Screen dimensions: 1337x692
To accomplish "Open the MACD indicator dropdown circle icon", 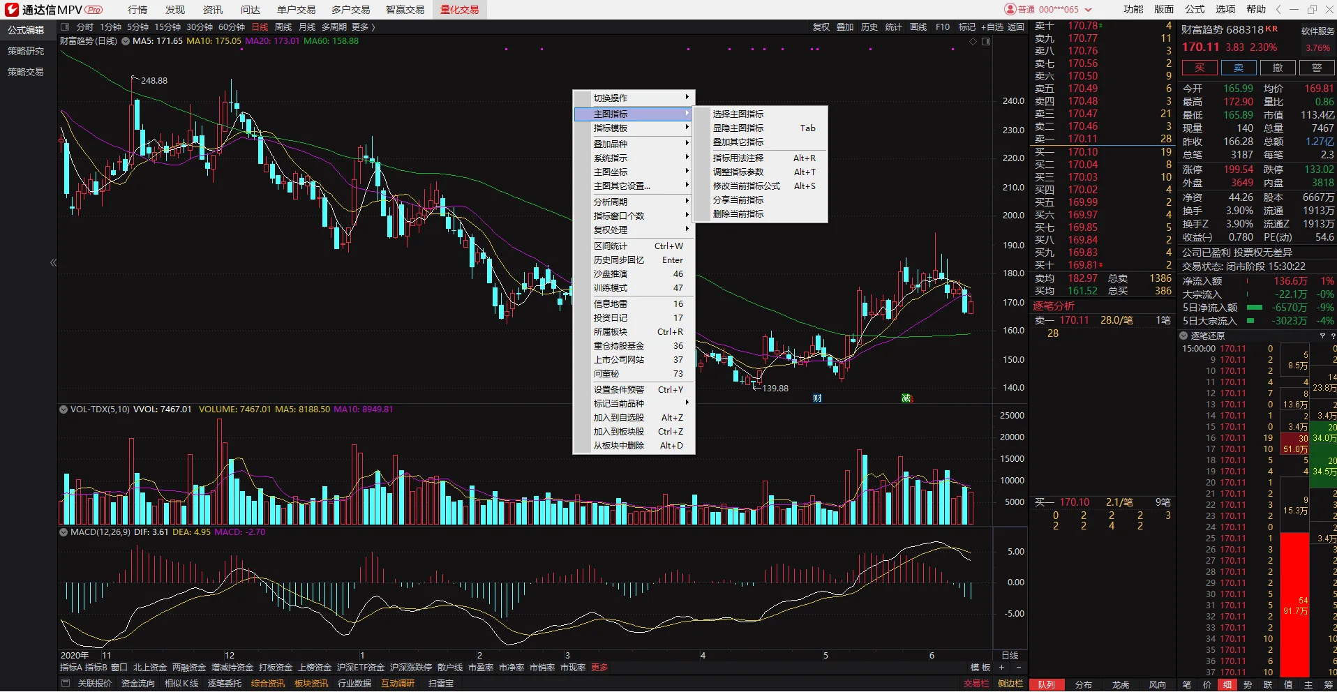I will pos(64,532).
